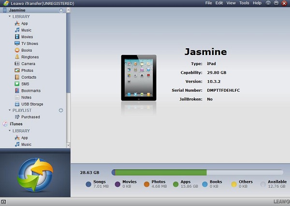Select the Ringtones bell icon
The width and height of the screenshot is (290, 206).
coord(17,57)
